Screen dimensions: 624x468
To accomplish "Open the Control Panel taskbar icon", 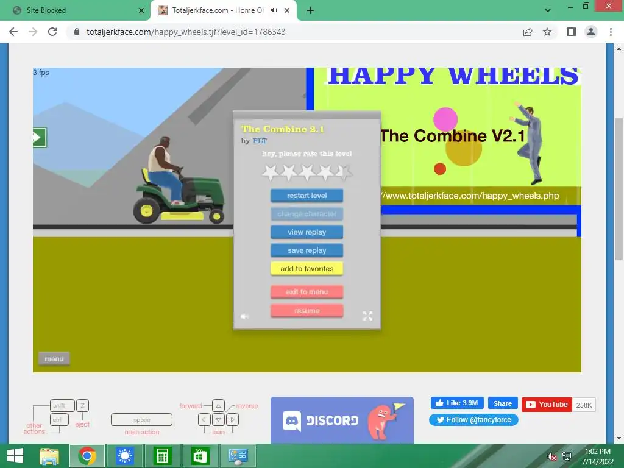I will coord(238,456).
